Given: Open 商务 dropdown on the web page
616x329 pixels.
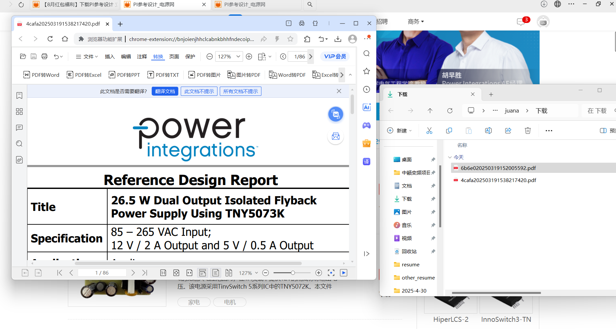Looking at the screenshot, I should click(x=416, y=22).
